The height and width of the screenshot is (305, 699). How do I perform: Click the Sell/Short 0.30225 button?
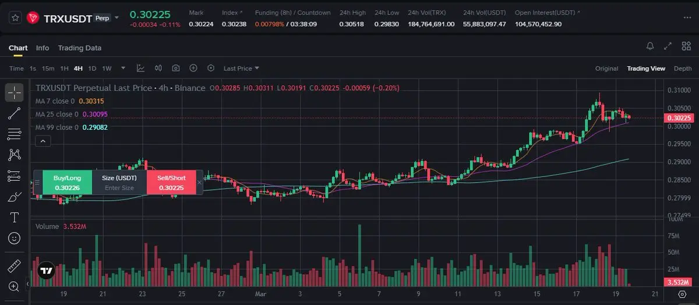point(171,182)
